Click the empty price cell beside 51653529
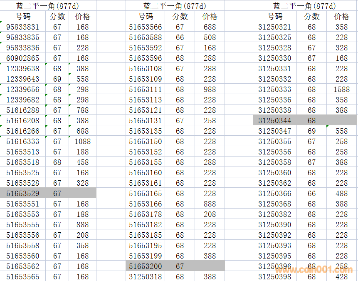358x281 pixels. point(82,194)
